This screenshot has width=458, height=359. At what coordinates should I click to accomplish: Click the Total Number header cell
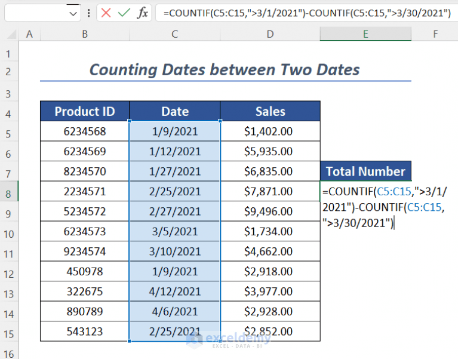coord(365,171)
